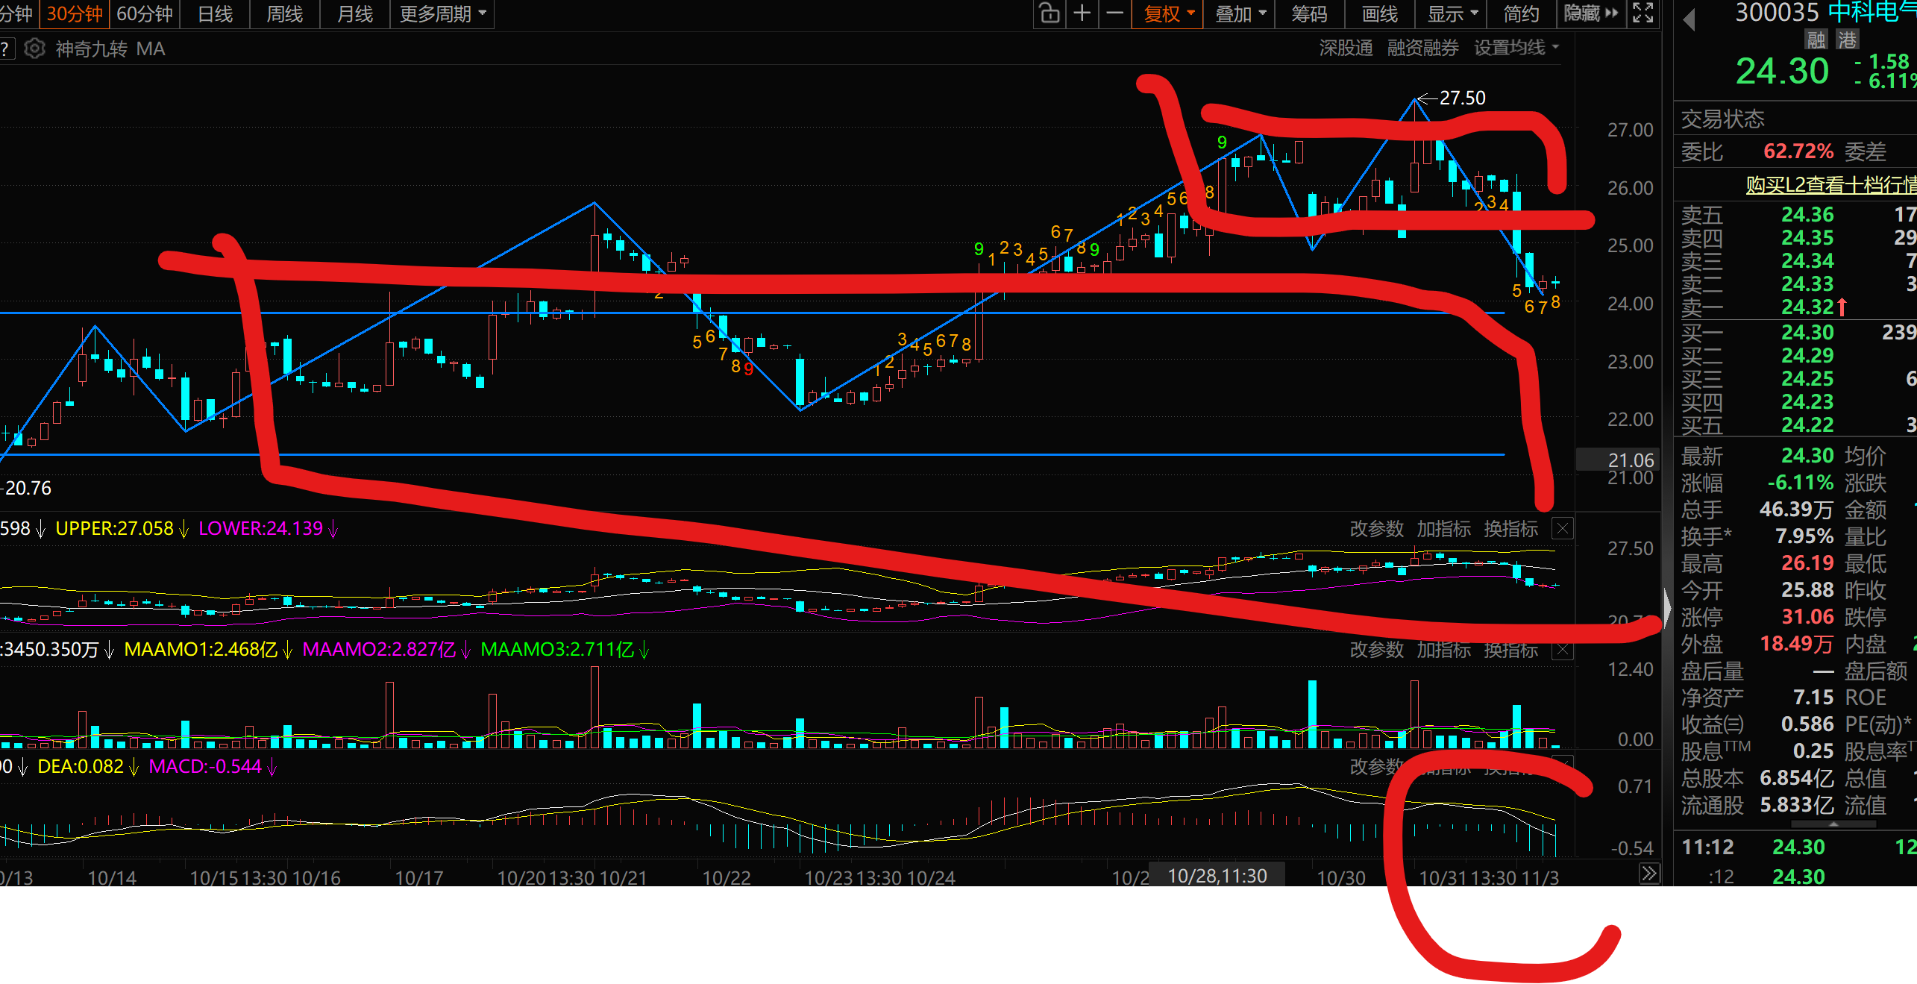Click the lock icon in chart toolbar

[x=1050, y=13]
